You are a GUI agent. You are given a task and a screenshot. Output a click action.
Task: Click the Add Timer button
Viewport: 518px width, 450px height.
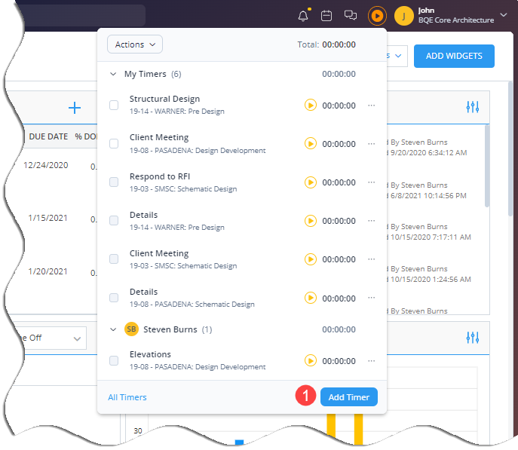348,397
